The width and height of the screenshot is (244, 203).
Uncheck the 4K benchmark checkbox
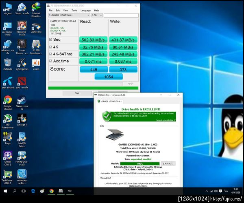(x=50, y=47)
